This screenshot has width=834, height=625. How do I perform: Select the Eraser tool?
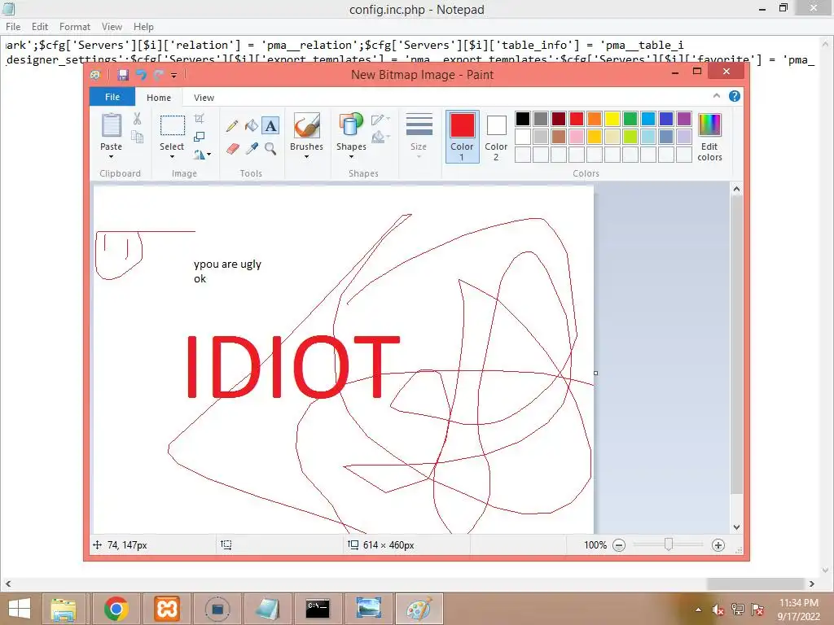[232, 148]
